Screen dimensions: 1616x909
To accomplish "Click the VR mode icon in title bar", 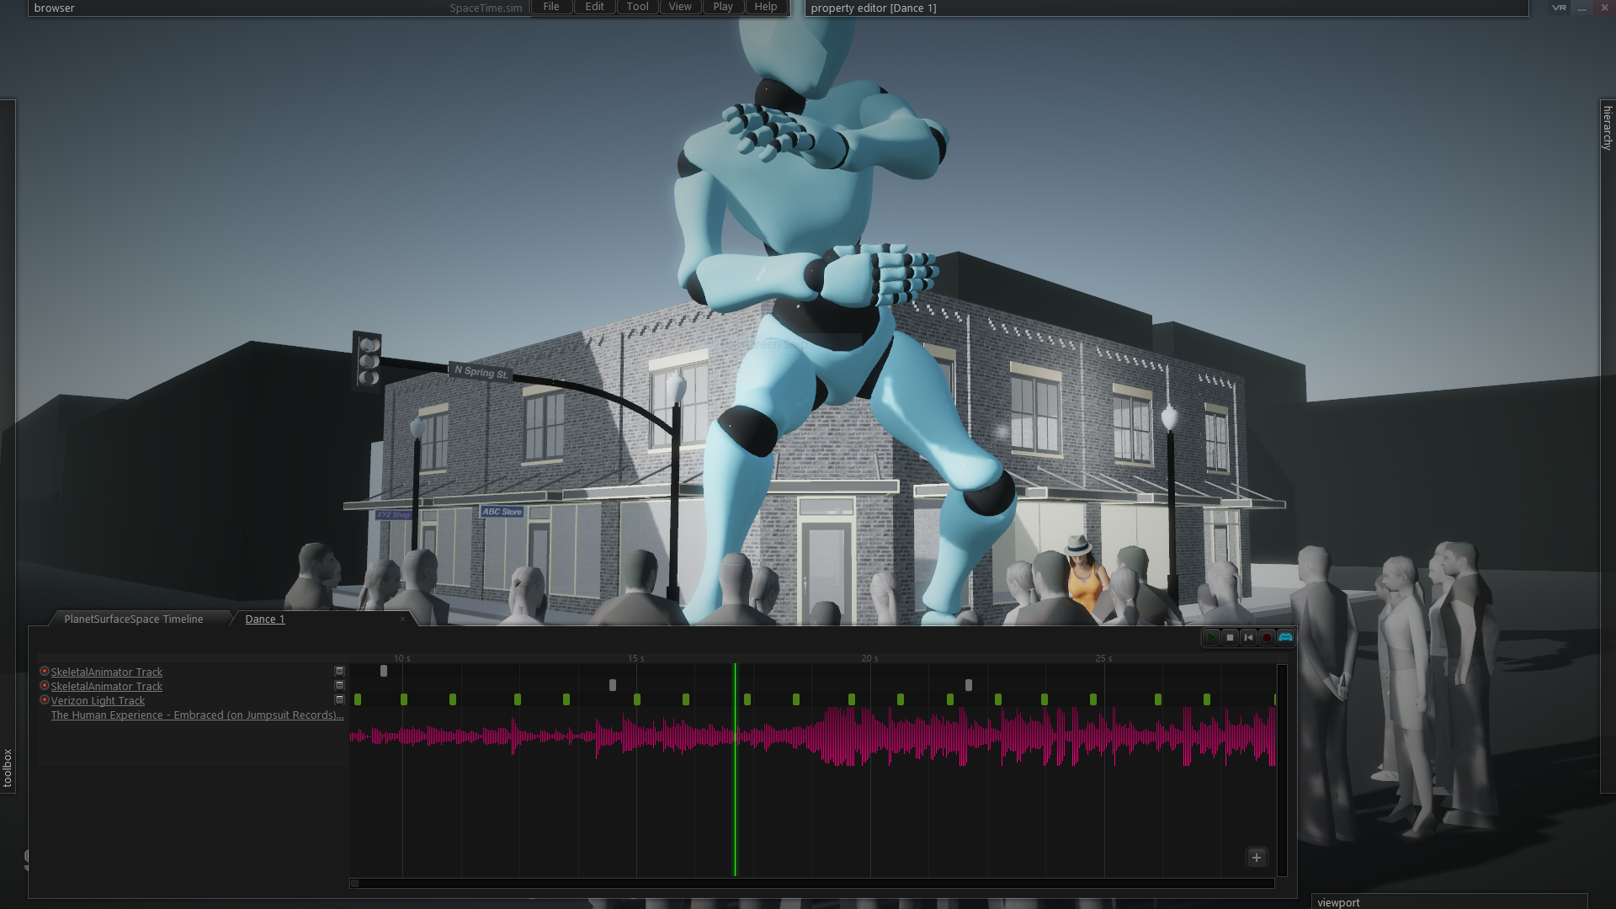I will (1559, 8).
